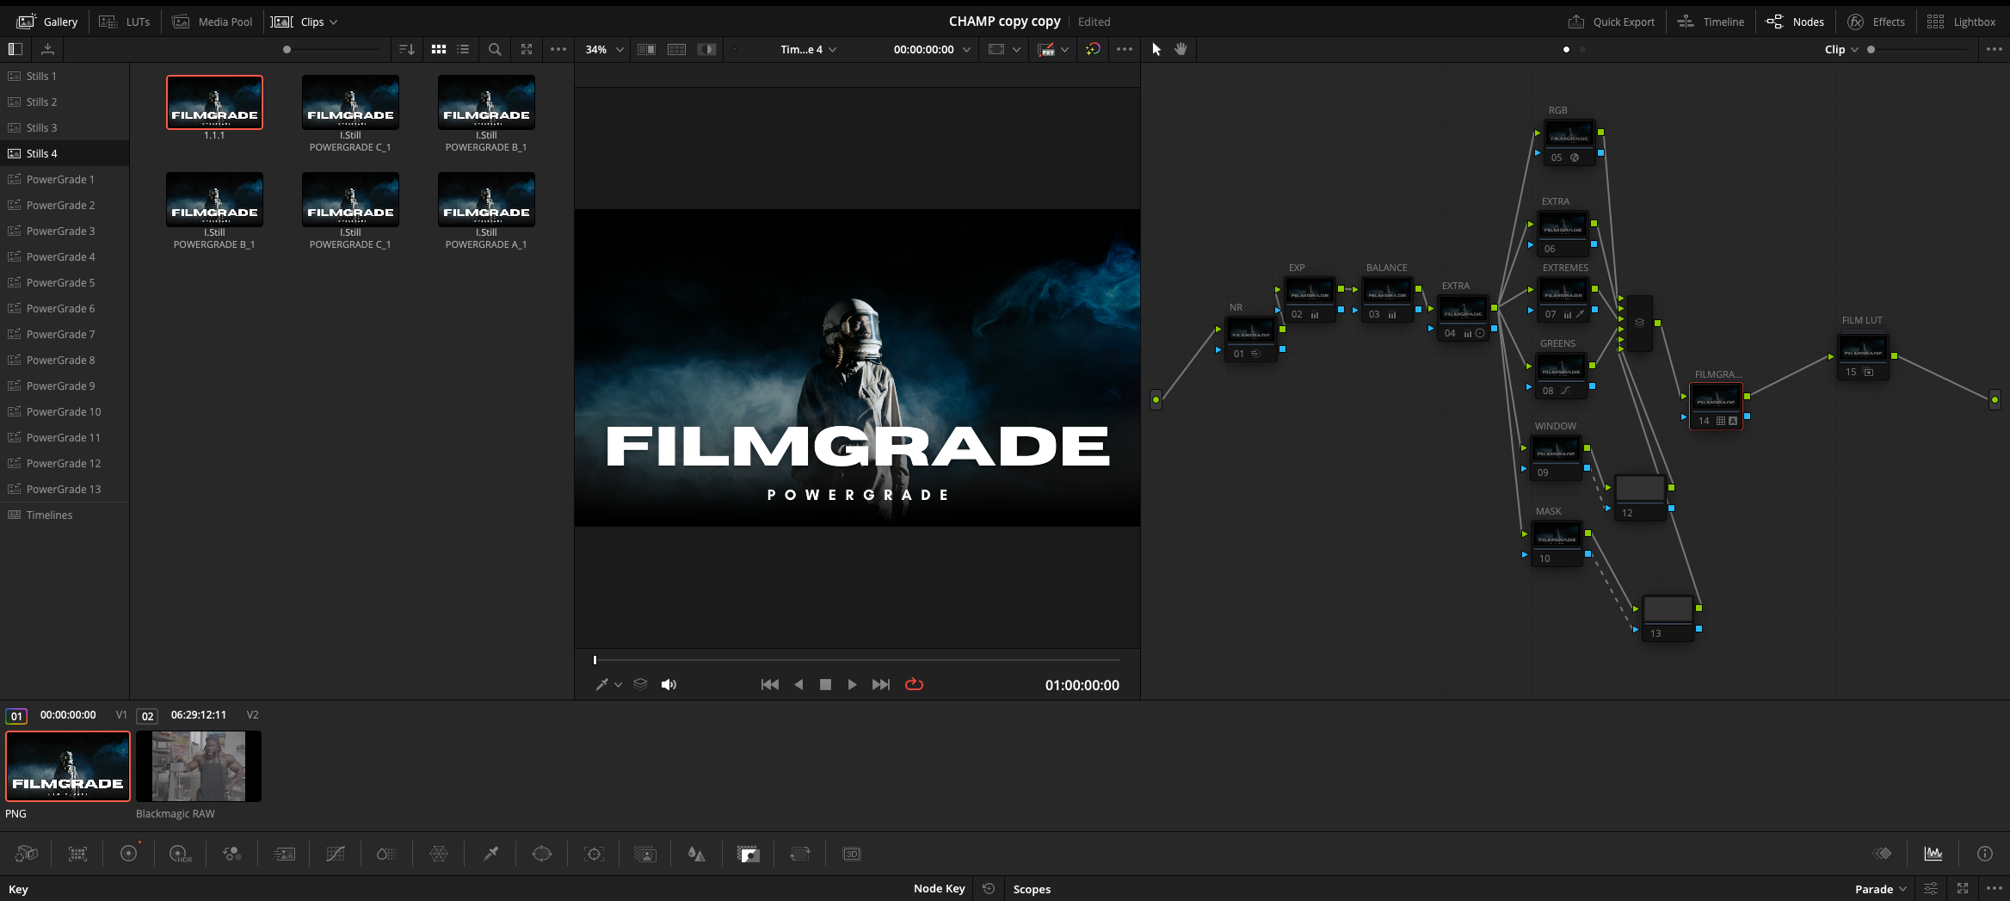Screen dimensions: 2010x901
Task: Play the clip forward
Action: (852, 684)
